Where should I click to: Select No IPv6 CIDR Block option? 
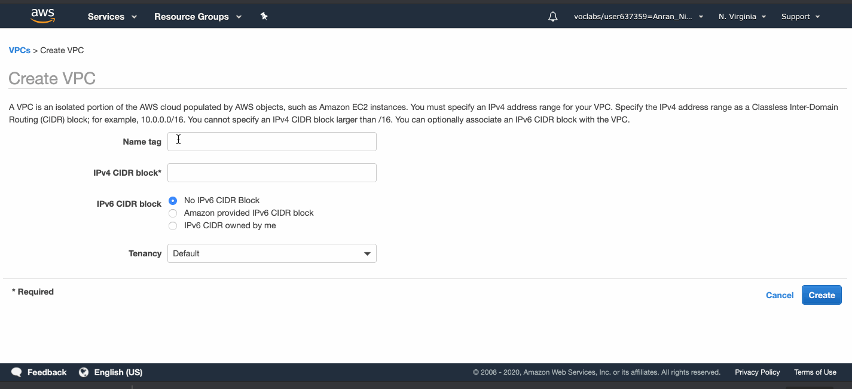coord(173,201)
